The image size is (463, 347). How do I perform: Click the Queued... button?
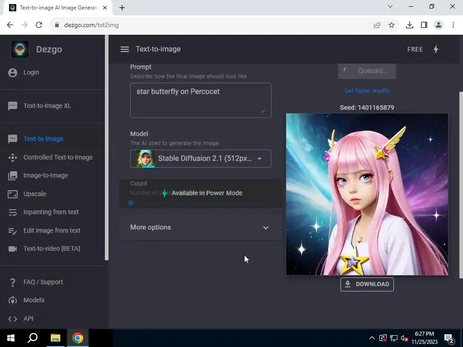point(367,71)
